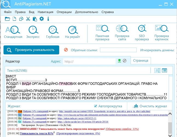The width and height of the screenshot is (177, 137).
Task: Open the Дополнительно menu
Action: point(86,12)
